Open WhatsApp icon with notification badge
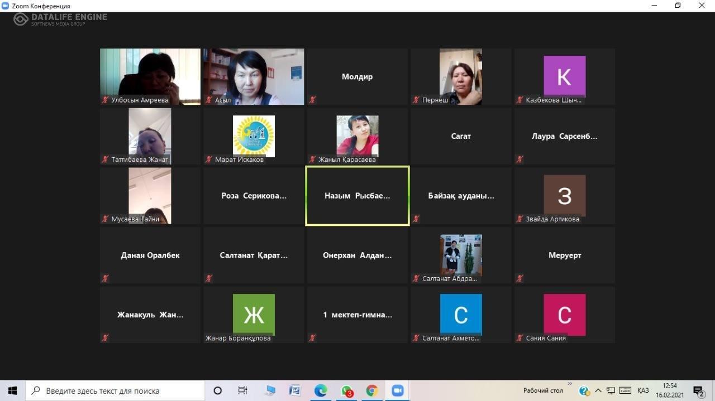 click(347, 391)
